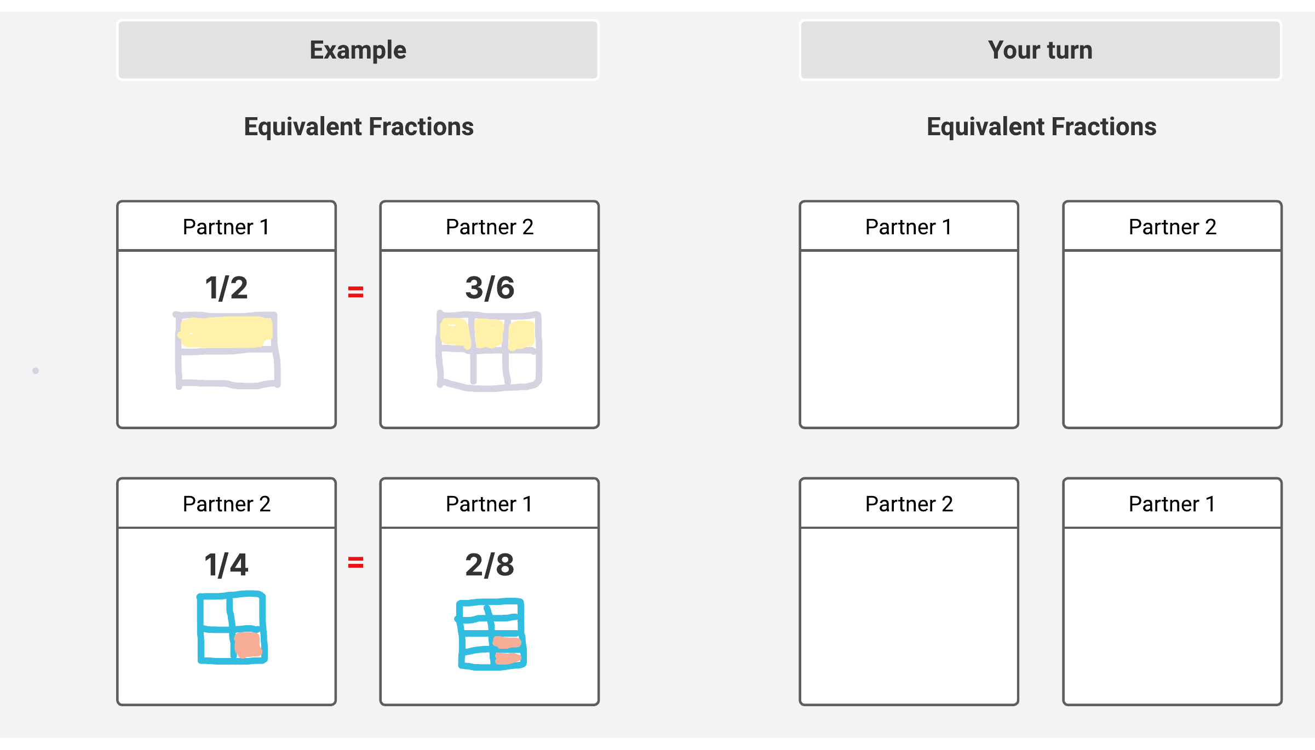Viewport: 1315px width, 750px height.
Task: Select the 1/4 fraction text
Action: [226, 565]
